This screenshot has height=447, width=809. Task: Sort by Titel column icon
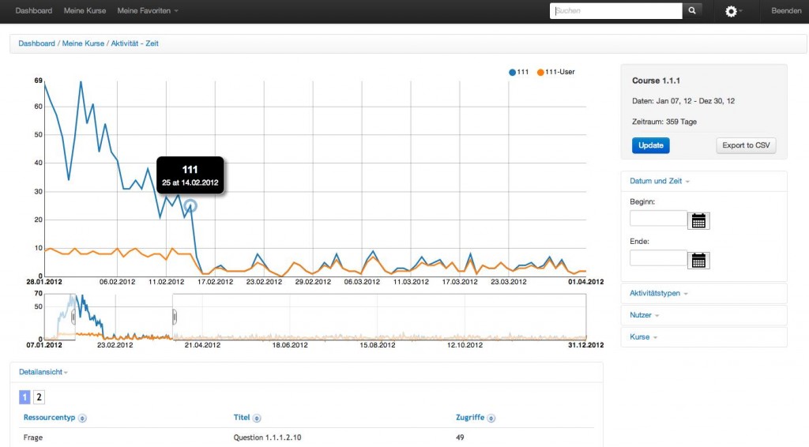click(257, 418)
